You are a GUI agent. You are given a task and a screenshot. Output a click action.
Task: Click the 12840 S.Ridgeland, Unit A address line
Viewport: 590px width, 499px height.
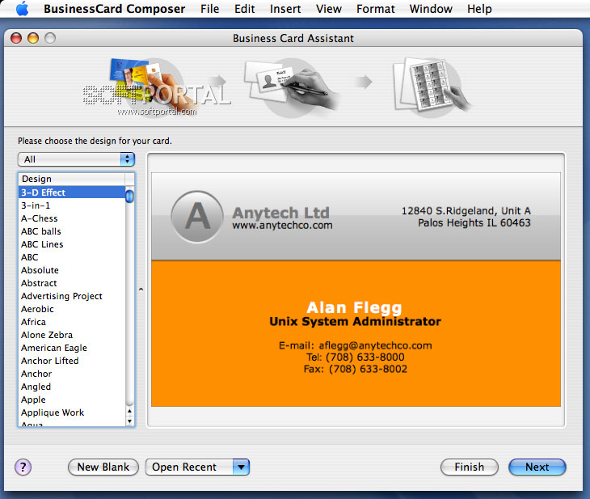click(x=466, y=210)
